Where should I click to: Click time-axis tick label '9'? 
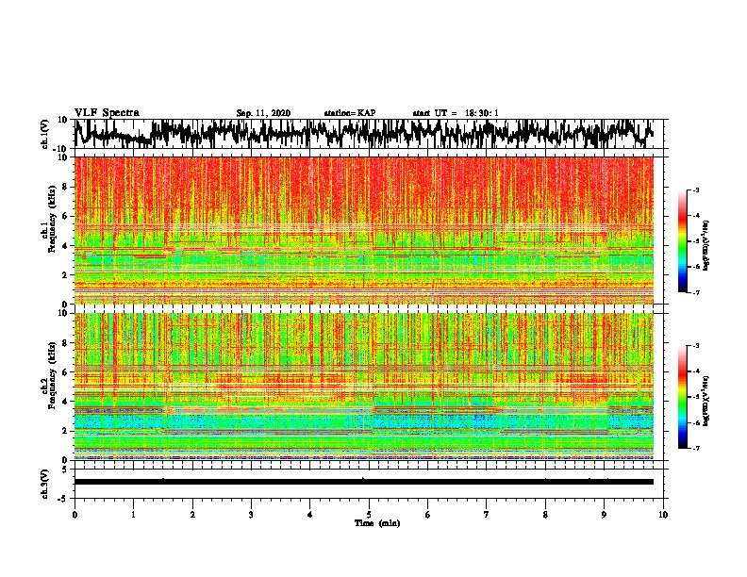click(x=604, y=515)
